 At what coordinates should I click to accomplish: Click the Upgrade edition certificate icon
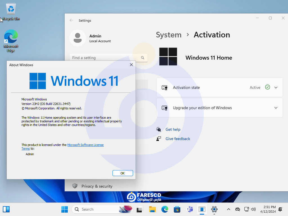[x=165, y=108]
